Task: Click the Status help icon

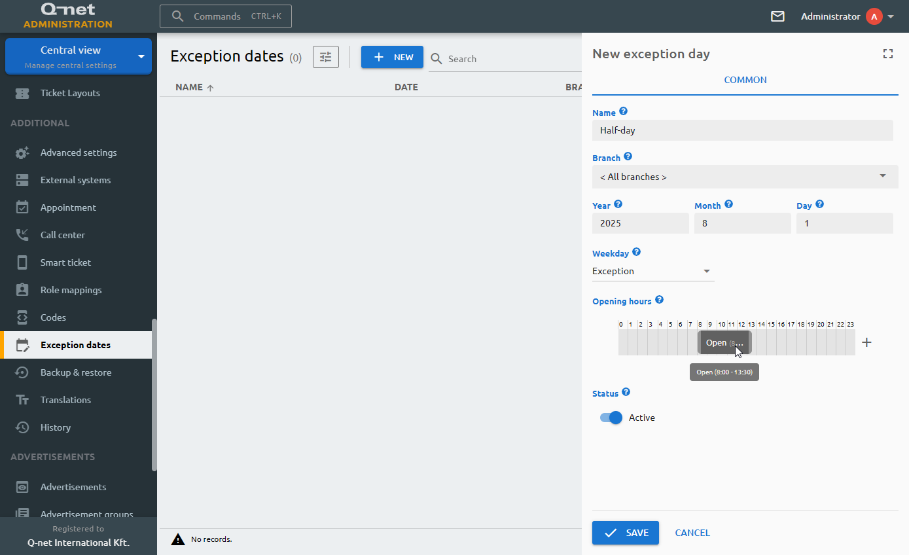Action: (x=626, y=393)
